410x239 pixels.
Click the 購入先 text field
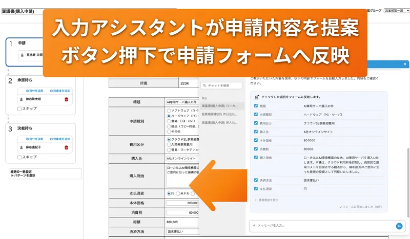pos(182,159)
